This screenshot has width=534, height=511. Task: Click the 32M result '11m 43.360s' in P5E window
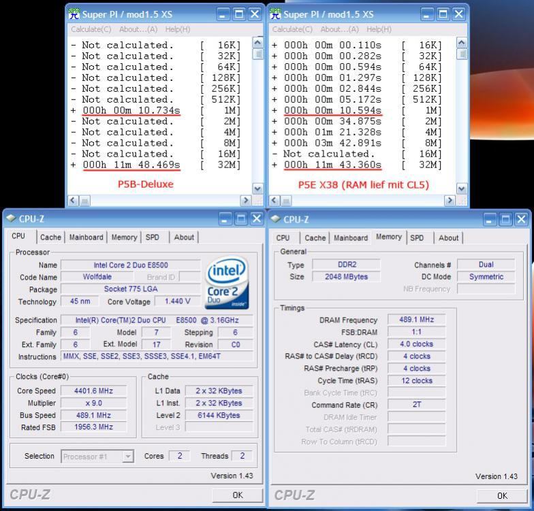pyautogui.click(x=332, y=165)
